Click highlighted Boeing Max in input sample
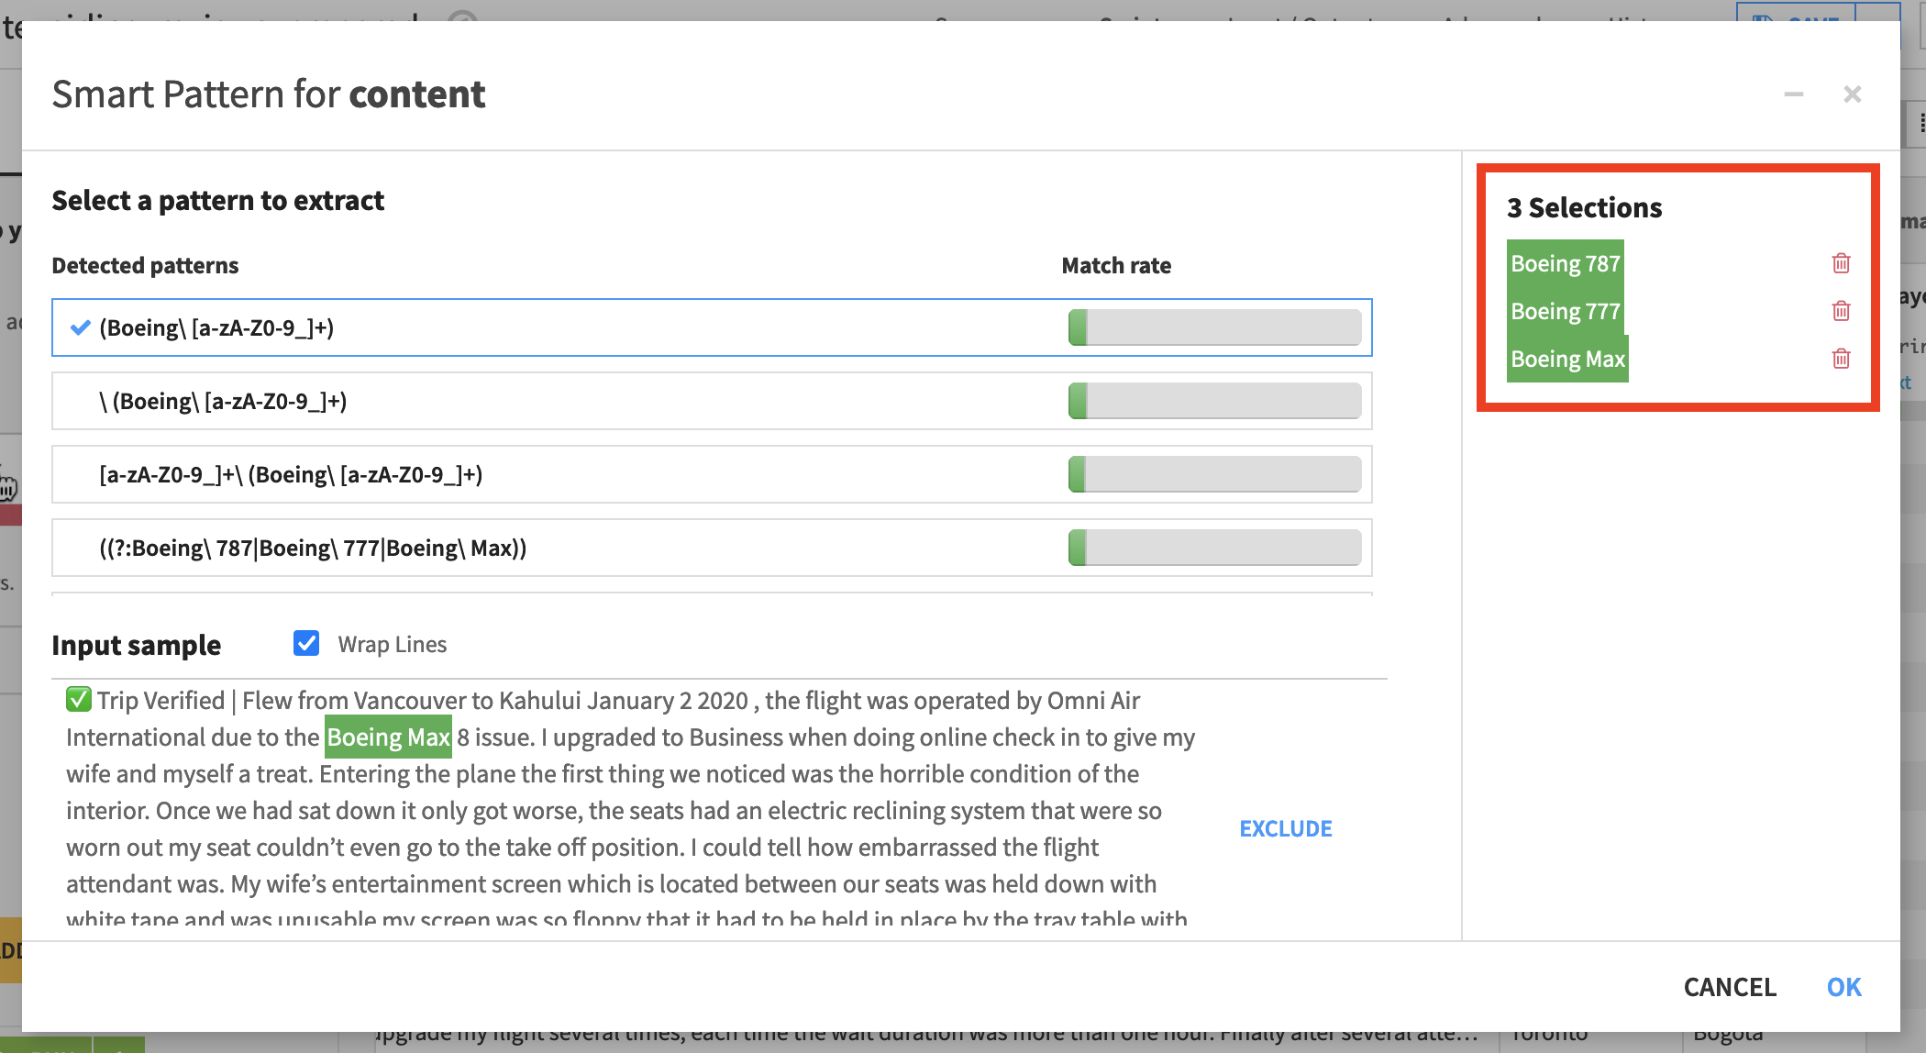This screenshot has height=1053, width=1926. click(x=389, y=737)
